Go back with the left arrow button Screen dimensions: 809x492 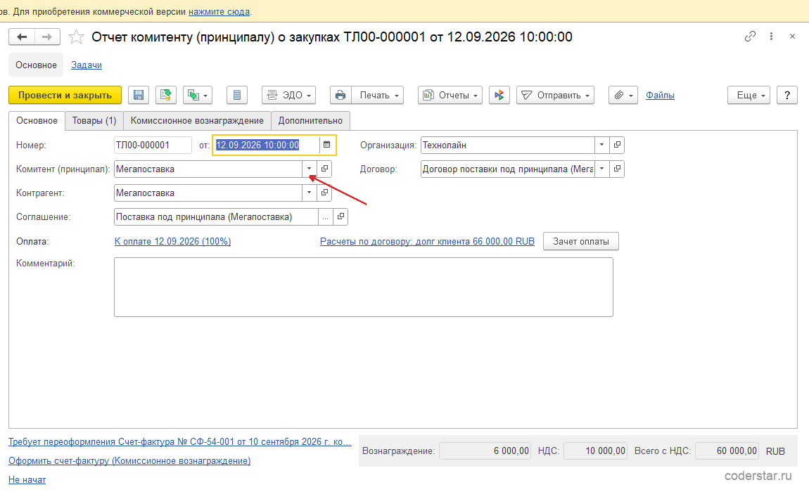click(22, 37)
